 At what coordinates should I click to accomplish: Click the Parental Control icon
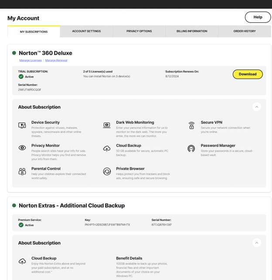[x=22, y=172]
